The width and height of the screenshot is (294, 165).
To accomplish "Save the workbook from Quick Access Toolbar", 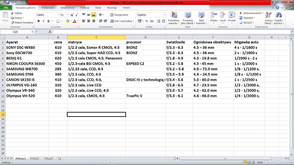I will click(x=8, y=2).
